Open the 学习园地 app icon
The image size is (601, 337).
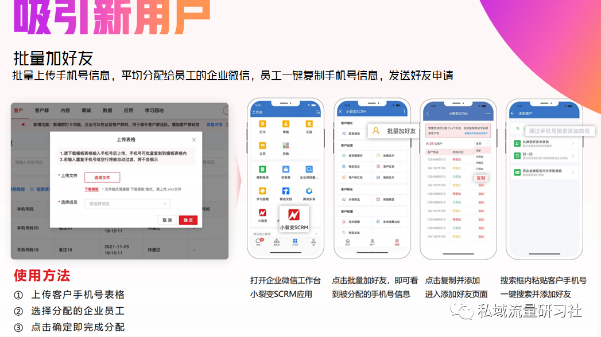[262, 191]
